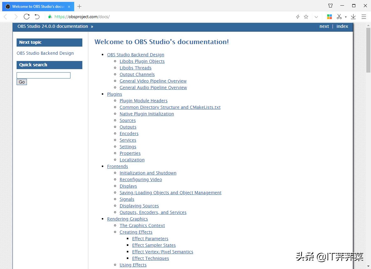Open 'Libobs Threads' link
Screen dimensions: 371x269
(x=135, y=68)
